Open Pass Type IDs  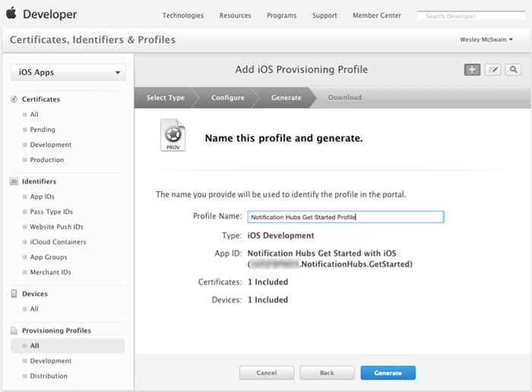[51, 212]
